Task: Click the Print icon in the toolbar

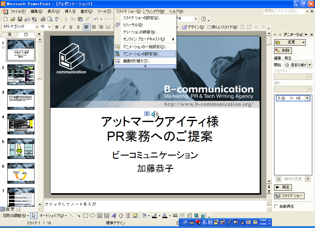Action: tap(43, 19)
